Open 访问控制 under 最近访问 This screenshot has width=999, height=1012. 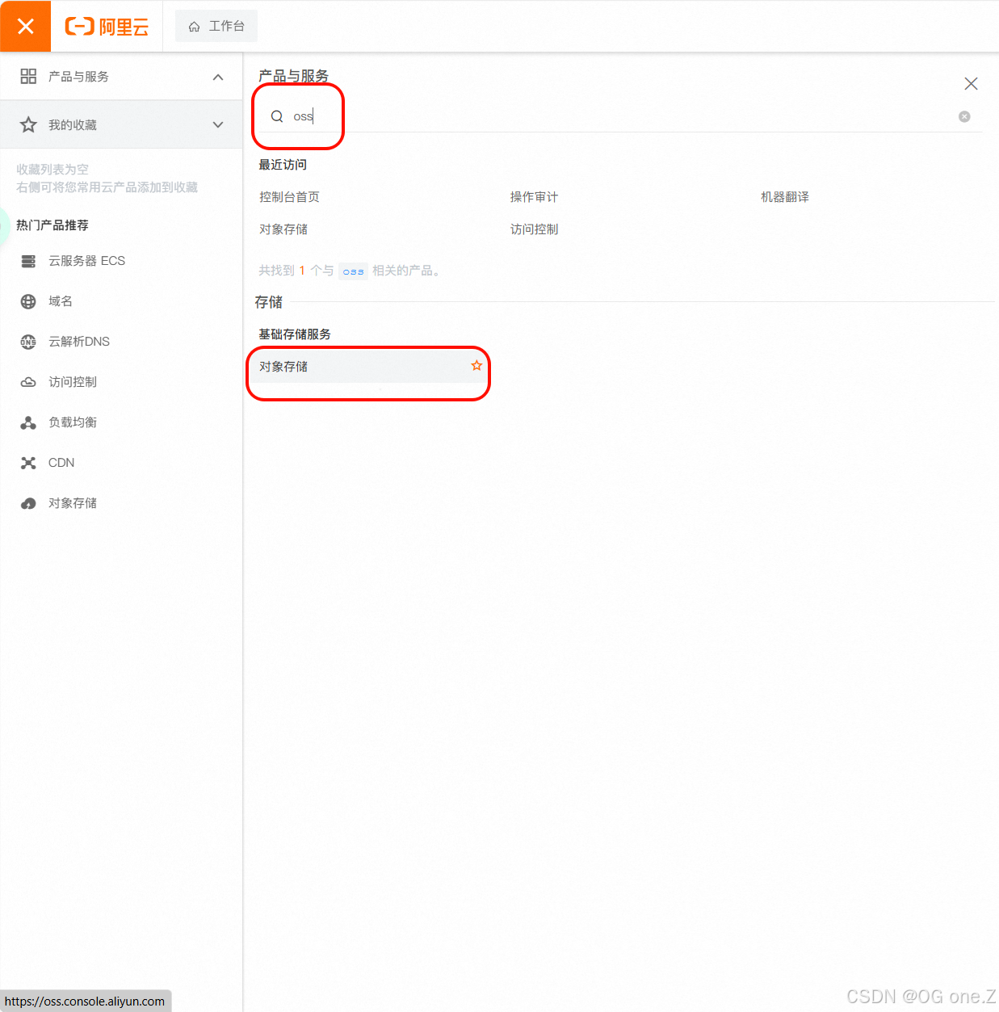coord(534,229)
